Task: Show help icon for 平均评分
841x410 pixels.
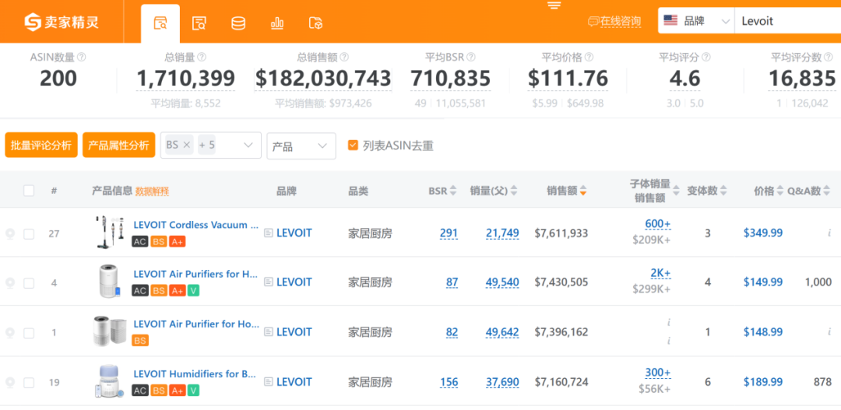Action: pos(706,57)
